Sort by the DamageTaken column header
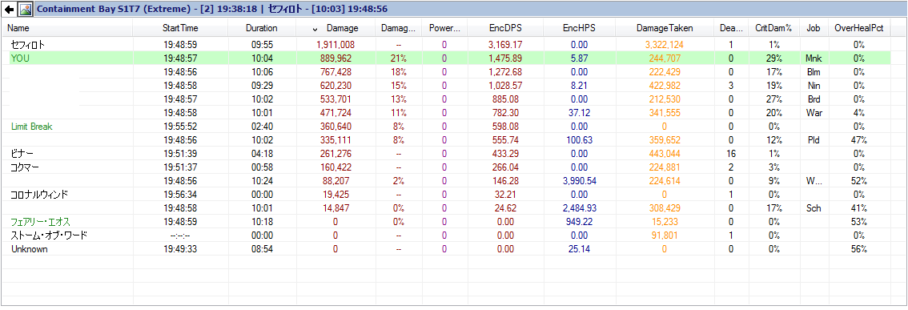 pyautogui.click(x=665, y=28)
